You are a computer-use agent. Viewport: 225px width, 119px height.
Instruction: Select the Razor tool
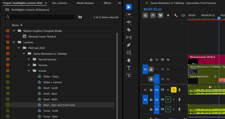129,30
